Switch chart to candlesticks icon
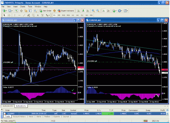The width and height of the screenshot is (170, 123). point(83,11)
